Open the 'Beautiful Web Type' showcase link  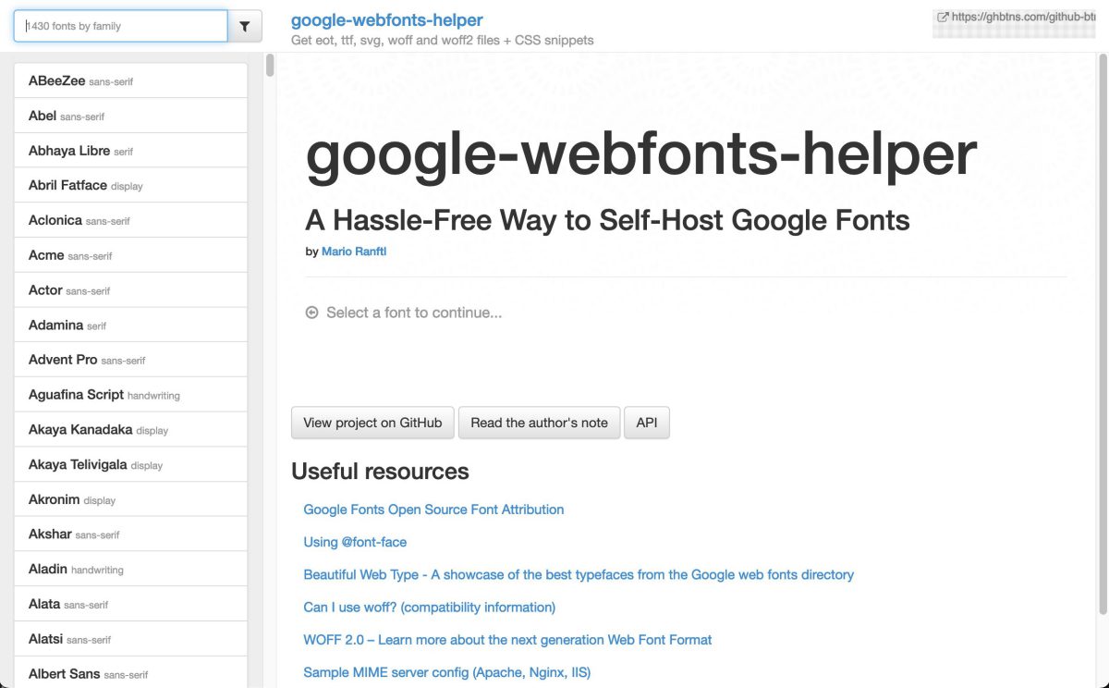pyautogui.click(x=578, y=574)
